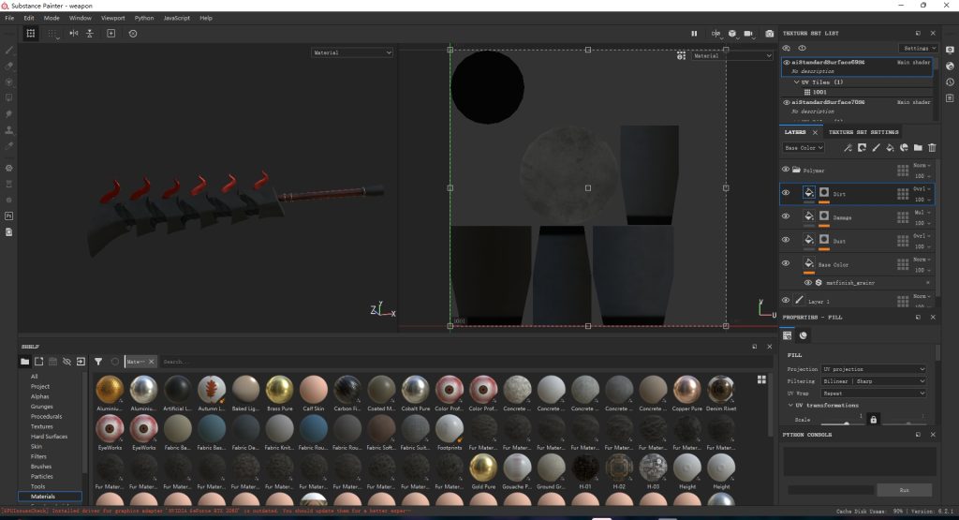Hide the Dust layer

[786, 240]
